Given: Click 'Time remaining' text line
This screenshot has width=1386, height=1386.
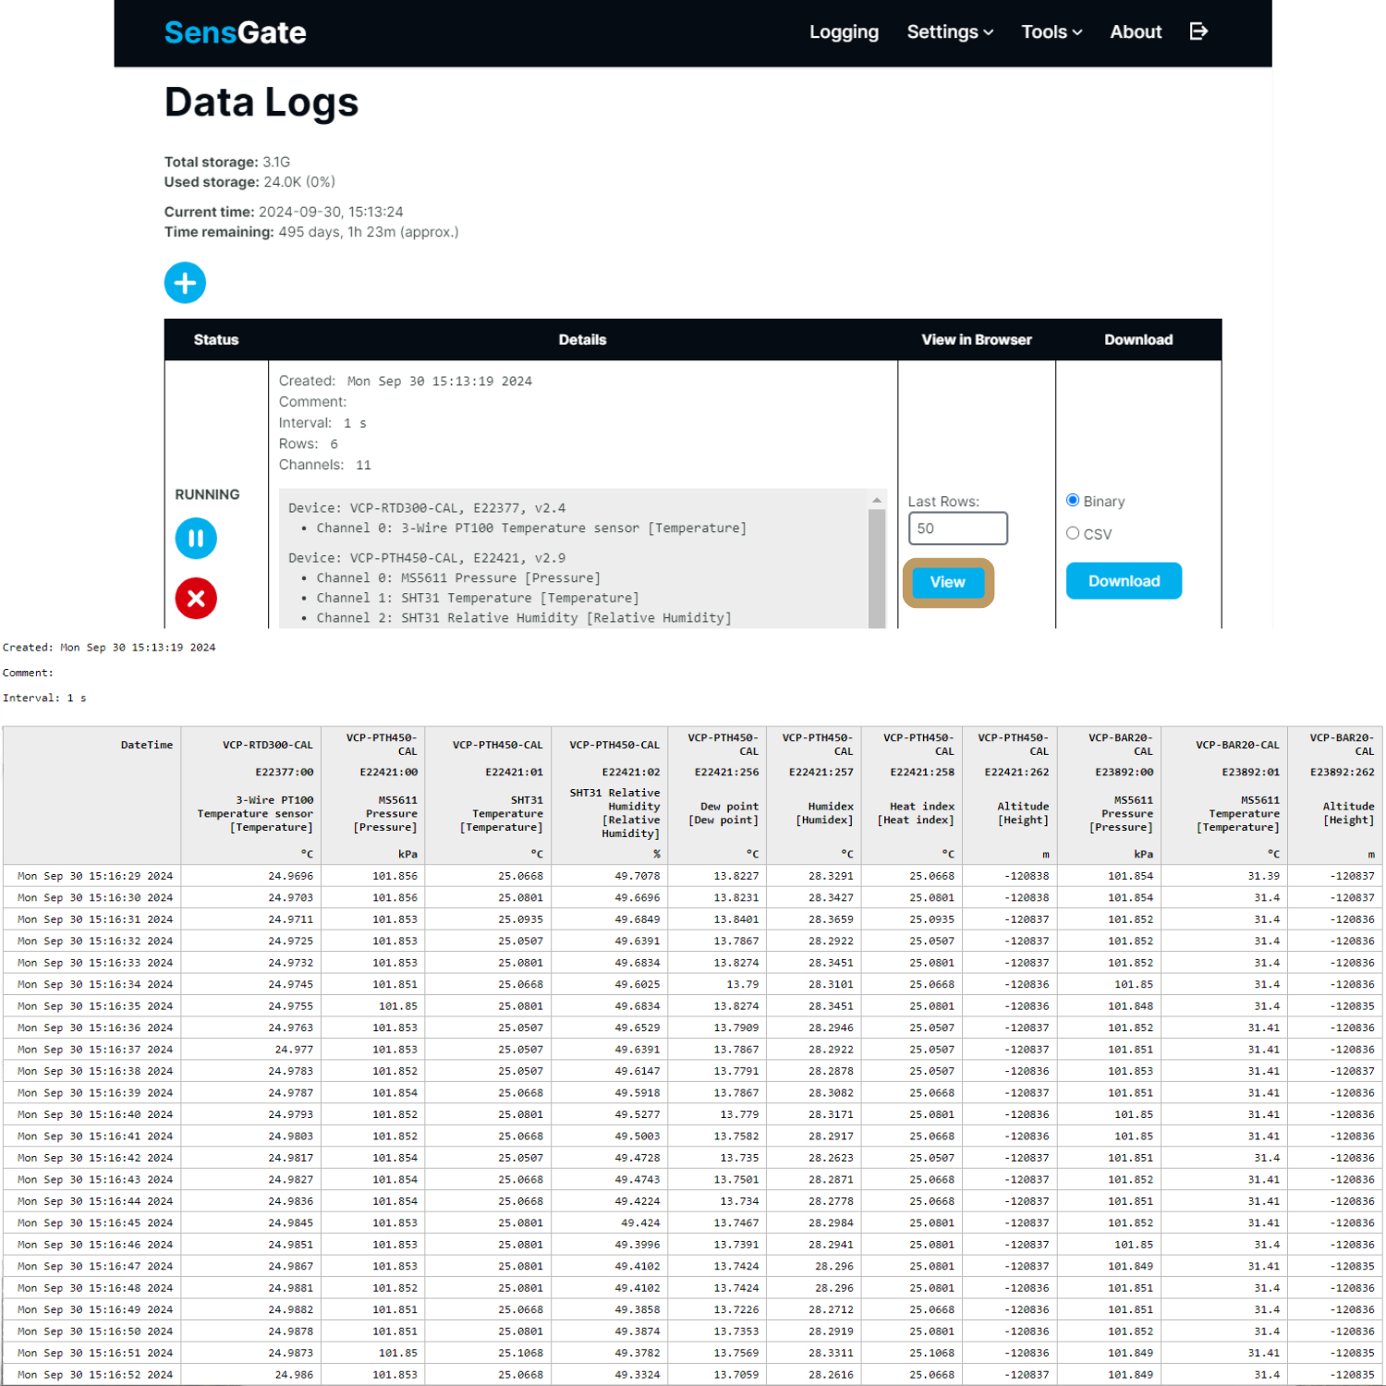Looking at the screenshot, I should click(311, 232).
